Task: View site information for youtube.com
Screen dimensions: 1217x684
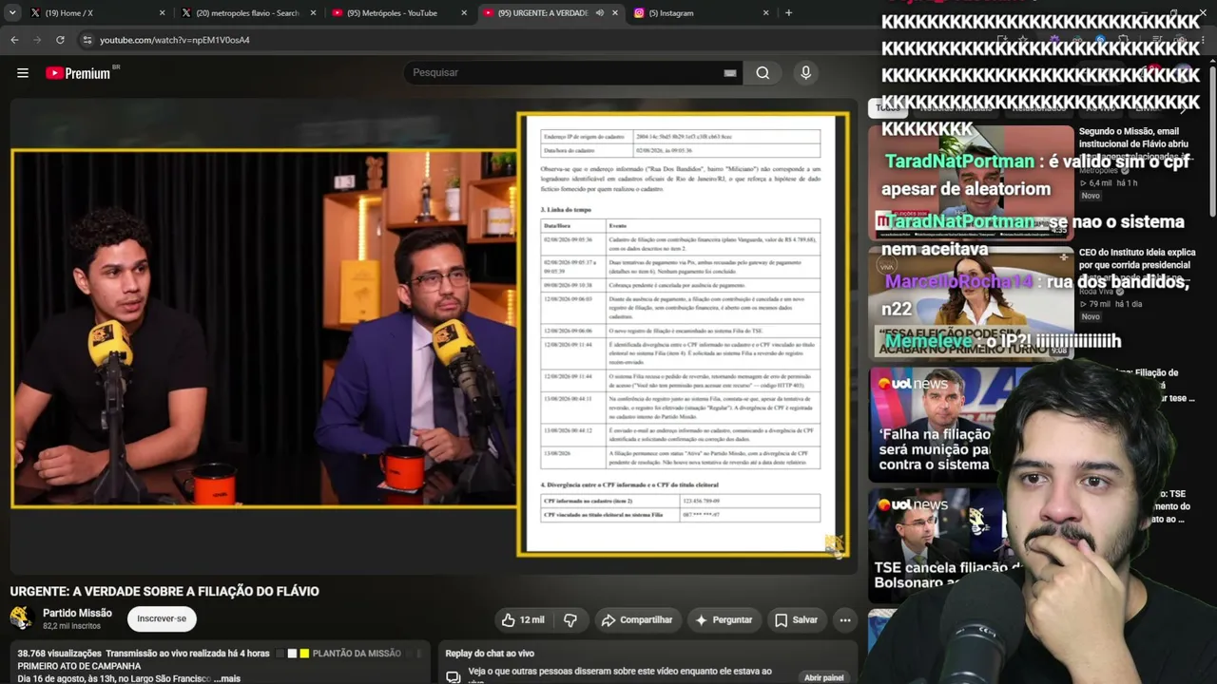Action: tap(87, 40)
